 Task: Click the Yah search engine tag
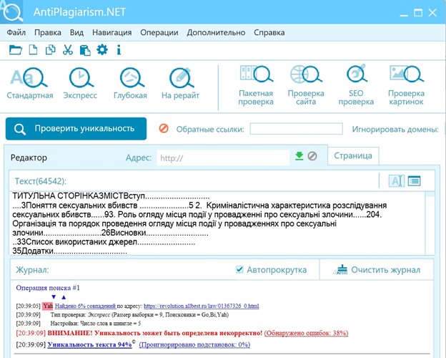48,306
